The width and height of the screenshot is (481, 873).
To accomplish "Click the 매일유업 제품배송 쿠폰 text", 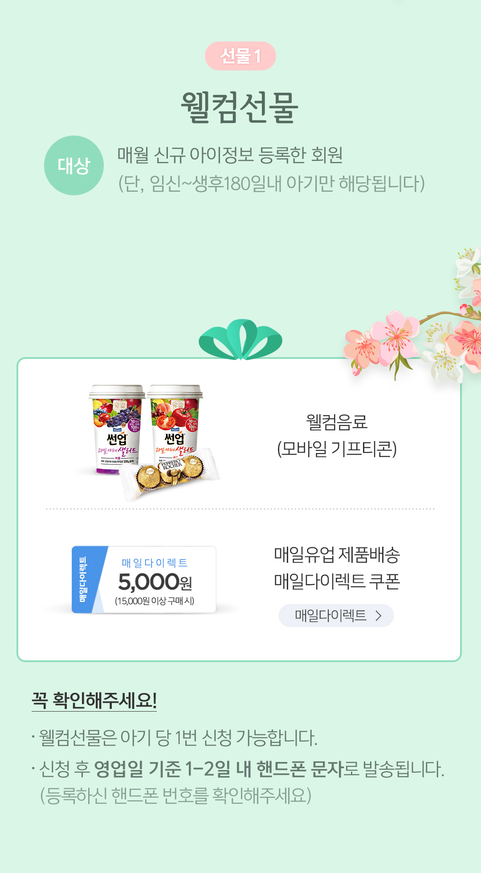I will pos(337,568).
